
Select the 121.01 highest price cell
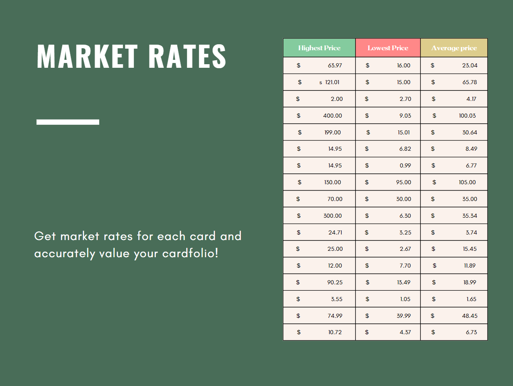[x=319, y=82]
